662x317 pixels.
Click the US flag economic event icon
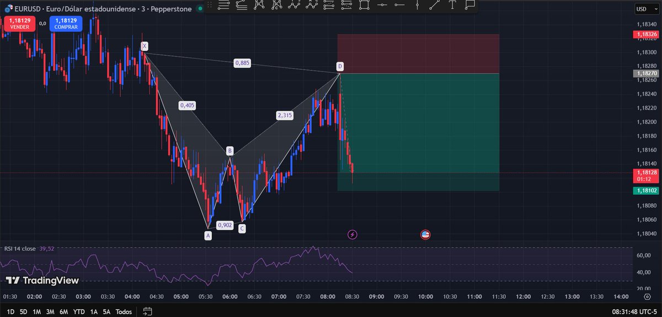pos(425,235)
